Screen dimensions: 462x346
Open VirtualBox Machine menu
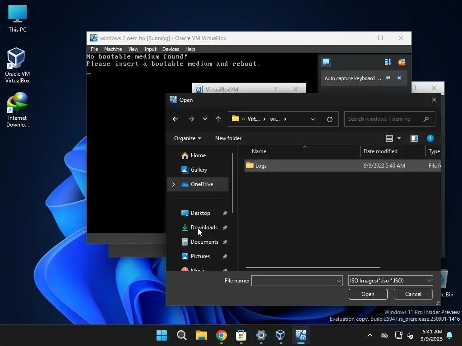pyautogui.click(x=113, y=49)
